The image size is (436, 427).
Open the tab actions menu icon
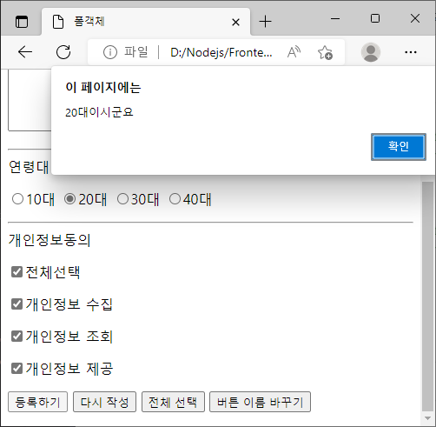point(22,22)
